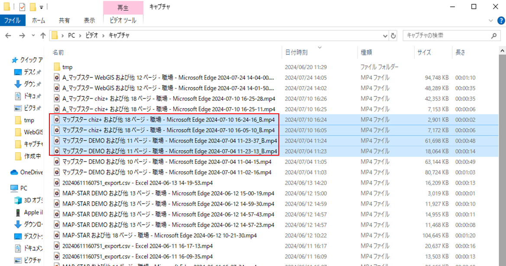
Task: Sort by the 長さ column header
Action: pos(460,53)
